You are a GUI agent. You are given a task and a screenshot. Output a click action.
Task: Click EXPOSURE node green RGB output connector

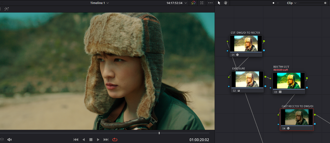coord(265,77)
